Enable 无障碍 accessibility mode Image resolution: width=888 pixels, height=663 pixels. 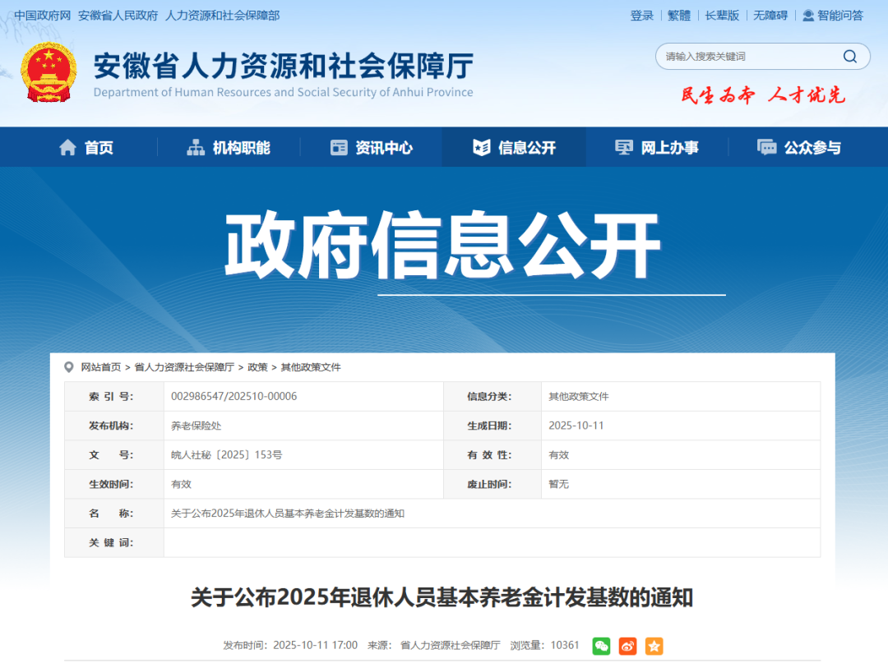770,16
